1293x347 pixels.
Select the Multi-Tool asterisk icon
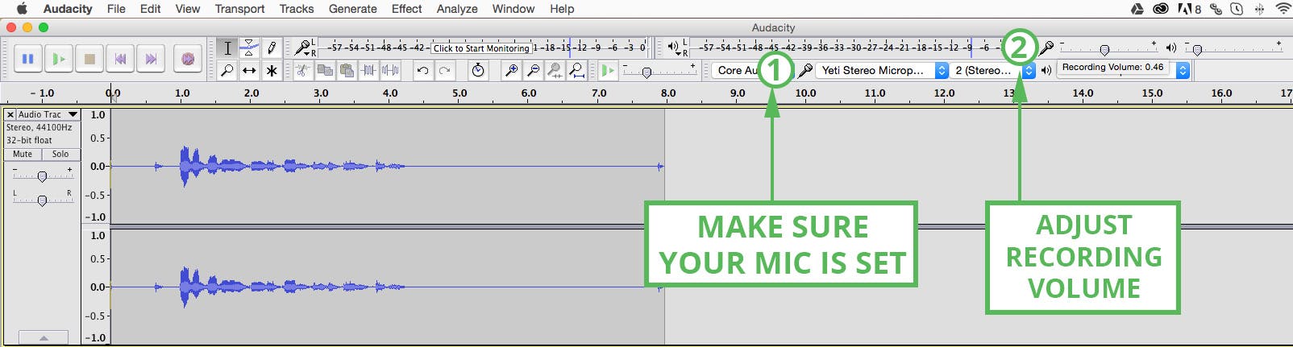pos(272,71)
